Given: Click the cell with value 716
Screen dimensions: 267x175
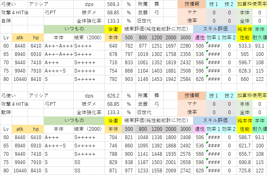Looking at the screenshot, I should [x=113, y=63].
